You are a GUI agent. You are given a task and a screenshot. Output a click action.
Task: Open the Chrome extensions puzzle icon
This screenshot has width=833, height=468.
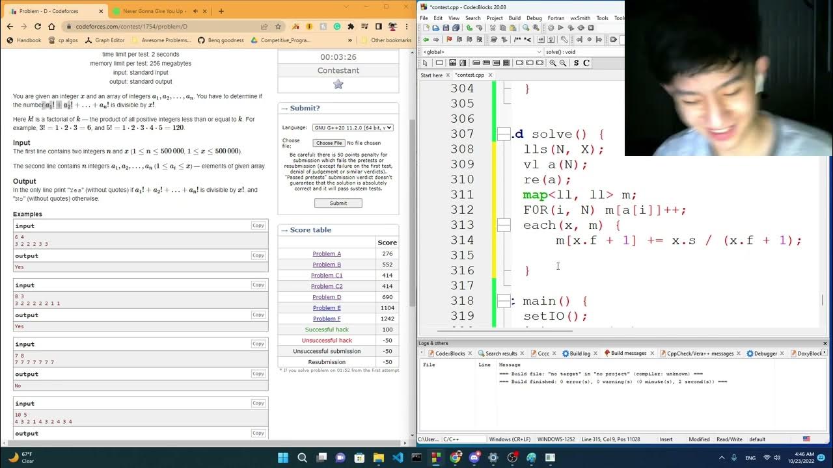pos(351,27)
